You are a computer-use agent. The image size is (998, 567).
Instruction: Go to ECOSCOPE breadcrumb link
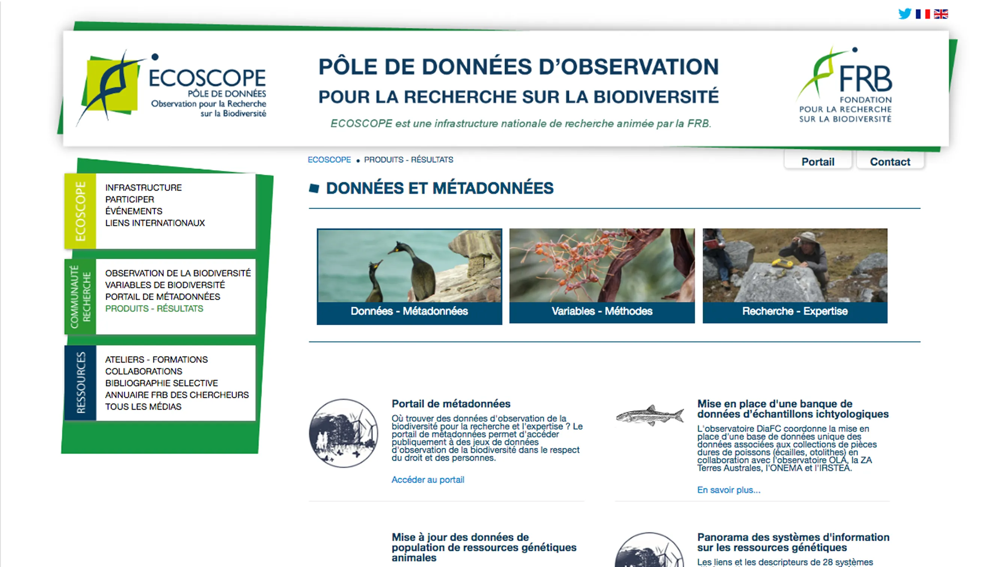pos(329,160)
